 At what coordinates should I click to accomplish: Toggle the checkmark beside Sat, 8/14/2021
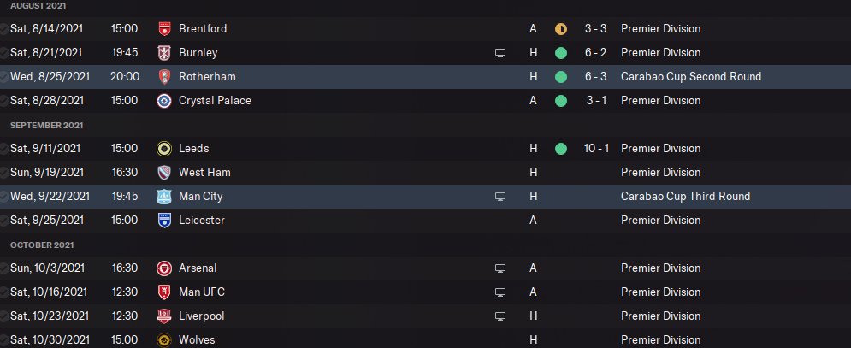point(5,29)
